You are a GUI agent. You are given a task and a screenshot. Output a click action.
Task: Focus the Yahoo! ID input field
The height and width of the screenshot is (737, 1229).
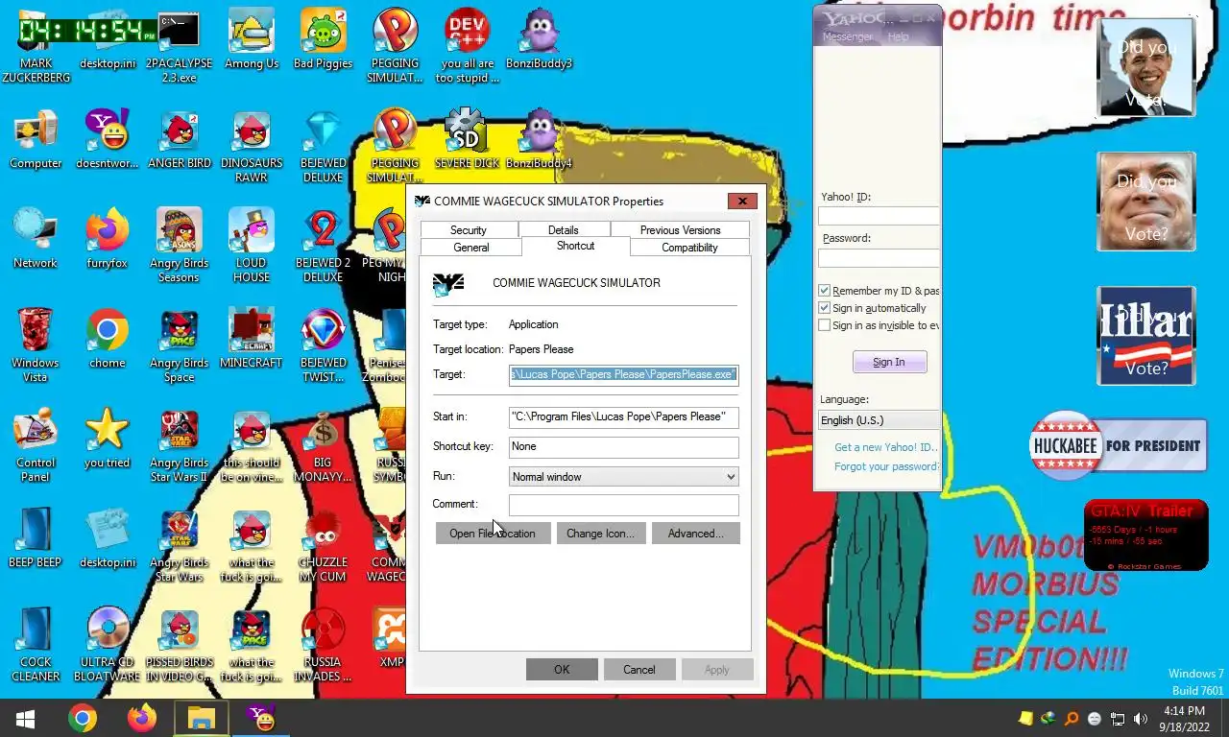point(879,216)
